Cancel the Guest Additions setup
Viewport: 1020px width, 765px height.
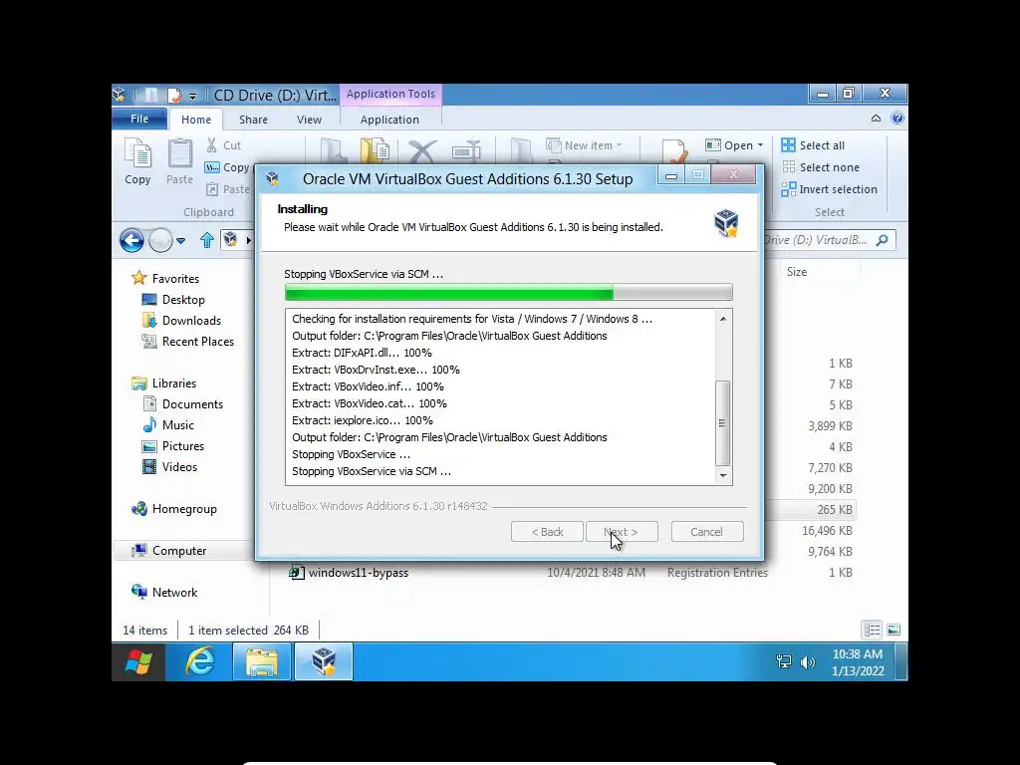tap(706, 532)
